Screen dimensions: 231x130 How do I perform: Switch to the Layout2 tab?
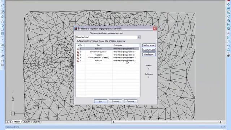36,122
